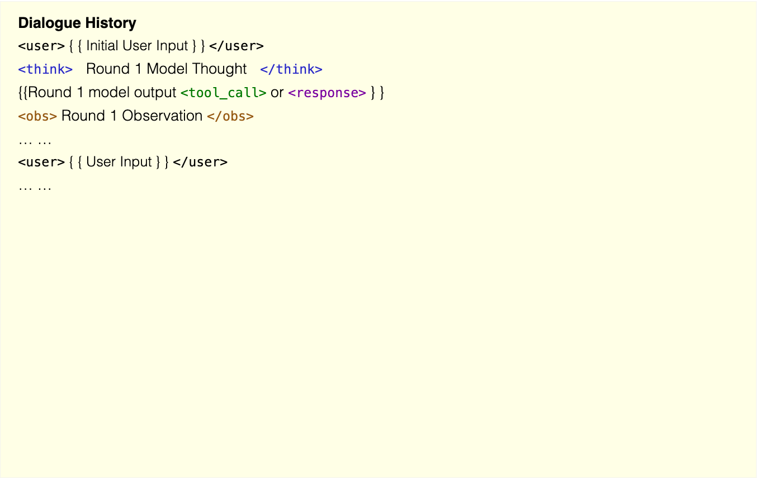757x478 pixels.
Task: Click the blue opening "<think>" tag
Action: coord(45,69)
